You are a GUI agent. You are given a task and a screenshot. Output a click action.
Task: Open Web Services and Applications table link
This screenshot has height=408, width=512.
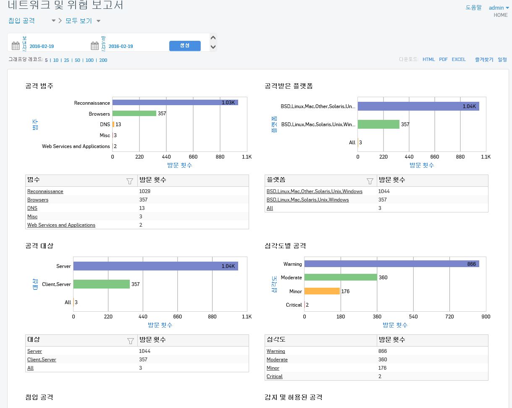pos(61,225)
